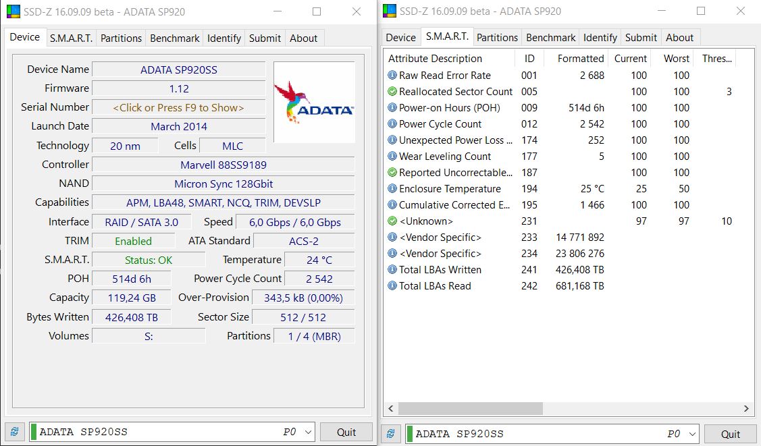Select Device tab in left window
The width and height of the screenshot is (761, 446).
[25, 37]
